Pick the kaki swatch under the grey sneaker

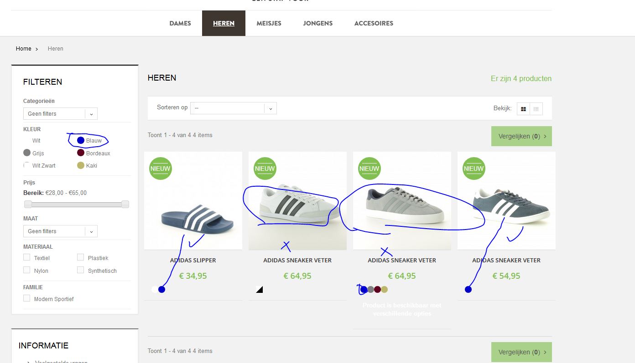384,289
